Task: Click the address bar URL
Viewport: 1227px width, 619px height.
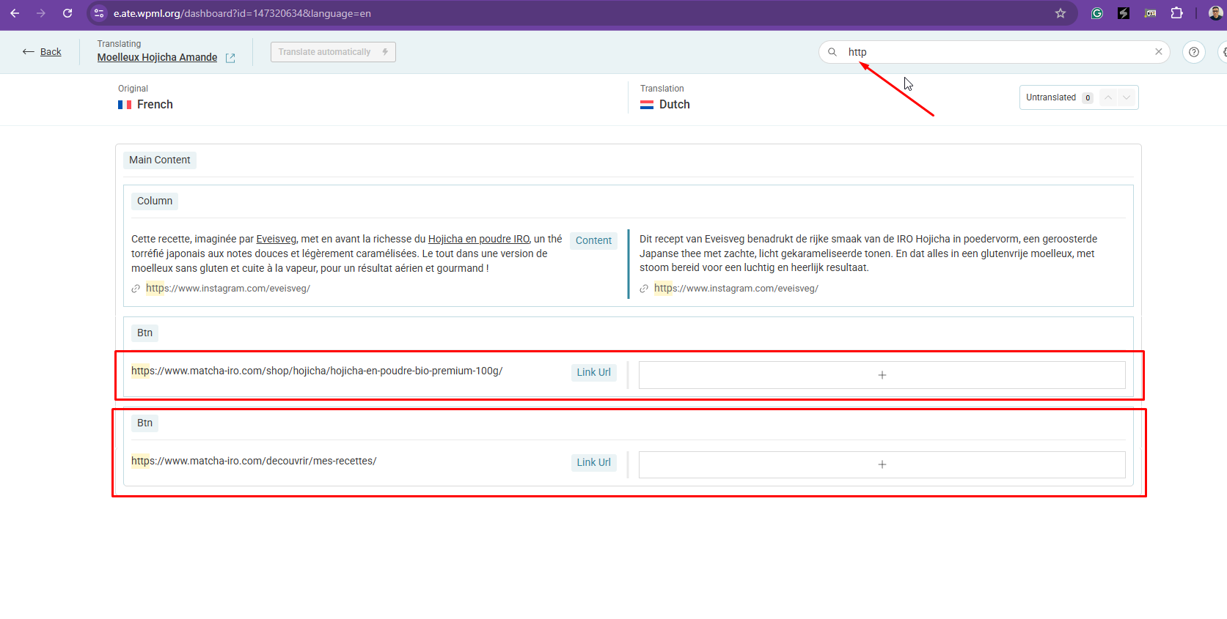Action: pos(242,13)
